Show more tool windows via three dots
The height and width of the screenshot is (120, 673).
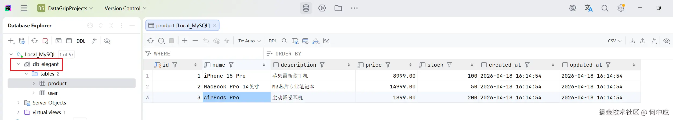pos(354,8)
